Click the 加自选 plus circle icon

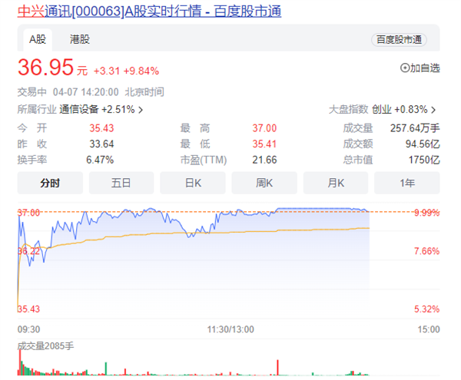tap(405, 68)
